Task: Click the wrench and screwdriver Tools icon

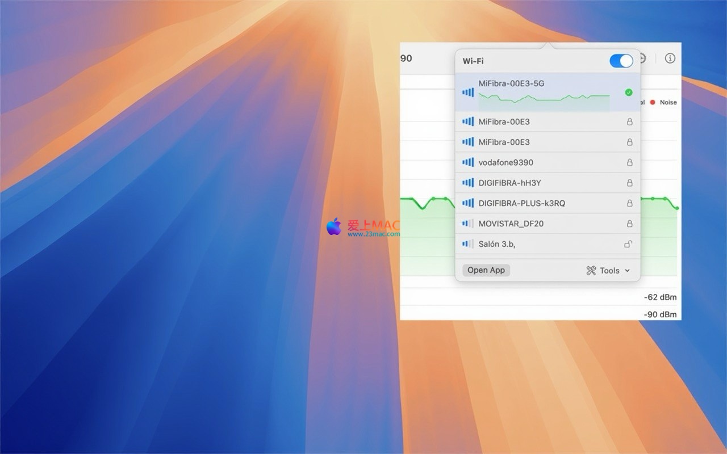Action: 591,271
